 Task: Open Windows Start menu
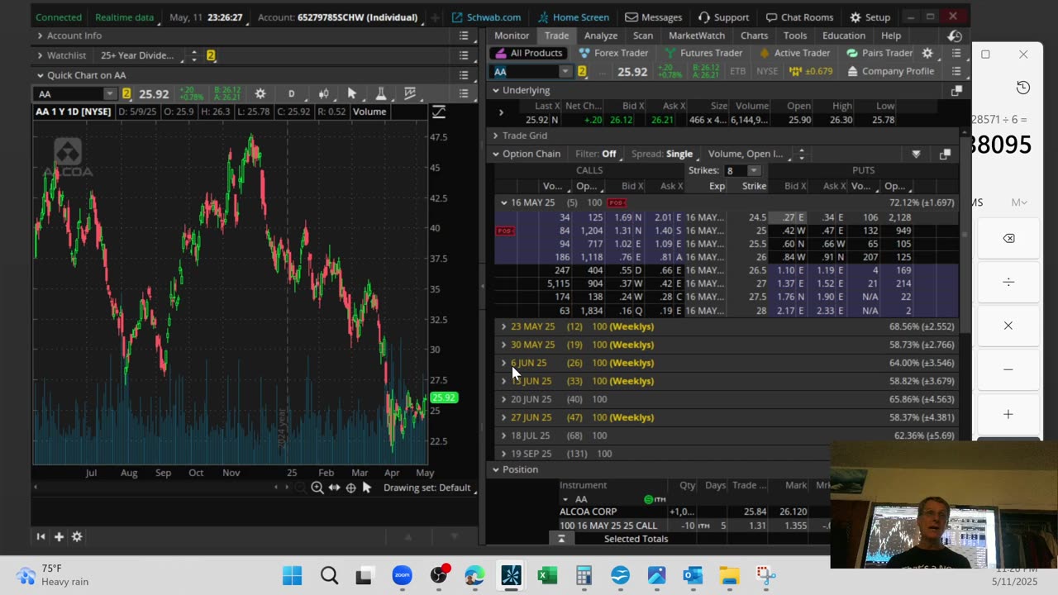click(x=293, y=575)
